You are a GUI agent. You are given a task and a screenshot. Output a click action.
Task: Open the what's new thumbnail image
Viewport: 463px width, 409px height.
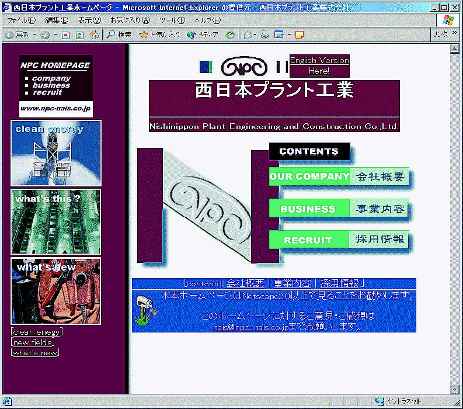coord(56,291)
